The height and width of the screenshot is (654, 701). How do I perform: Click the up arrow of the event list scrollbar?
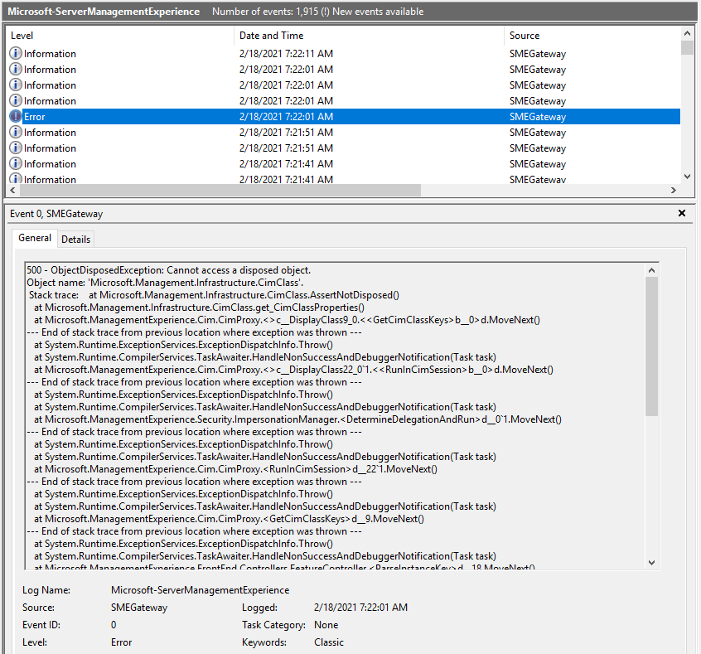[689, 33]
